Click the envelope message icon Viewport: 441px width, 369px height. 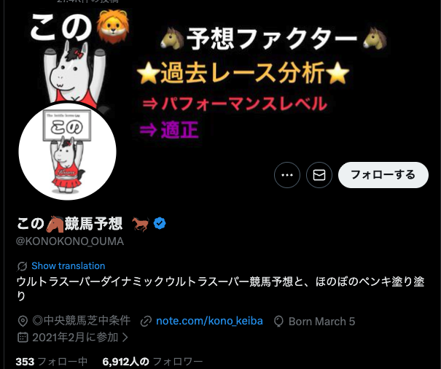tap(319, 175)
